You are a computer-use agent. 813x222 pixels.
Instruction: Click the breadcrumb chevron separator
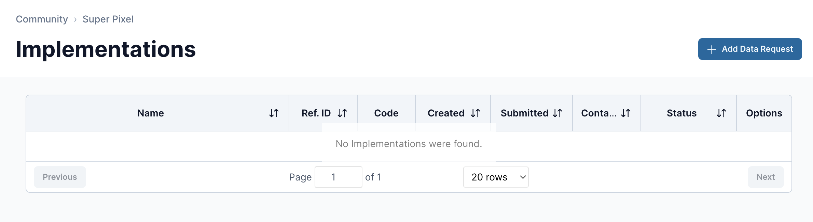(75, 19)
